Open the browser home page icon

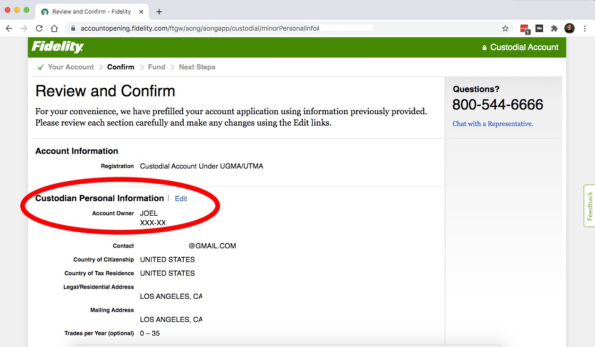click(x=54, y=28)
